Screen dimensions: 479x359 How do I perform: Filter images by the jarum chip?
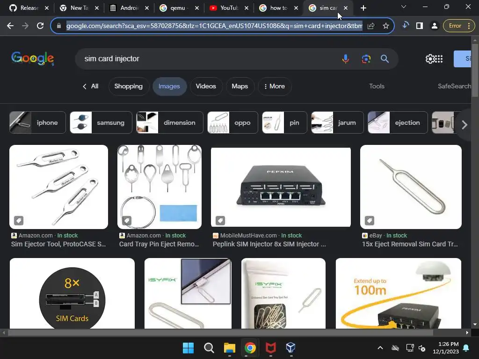(x=337, y=123)
